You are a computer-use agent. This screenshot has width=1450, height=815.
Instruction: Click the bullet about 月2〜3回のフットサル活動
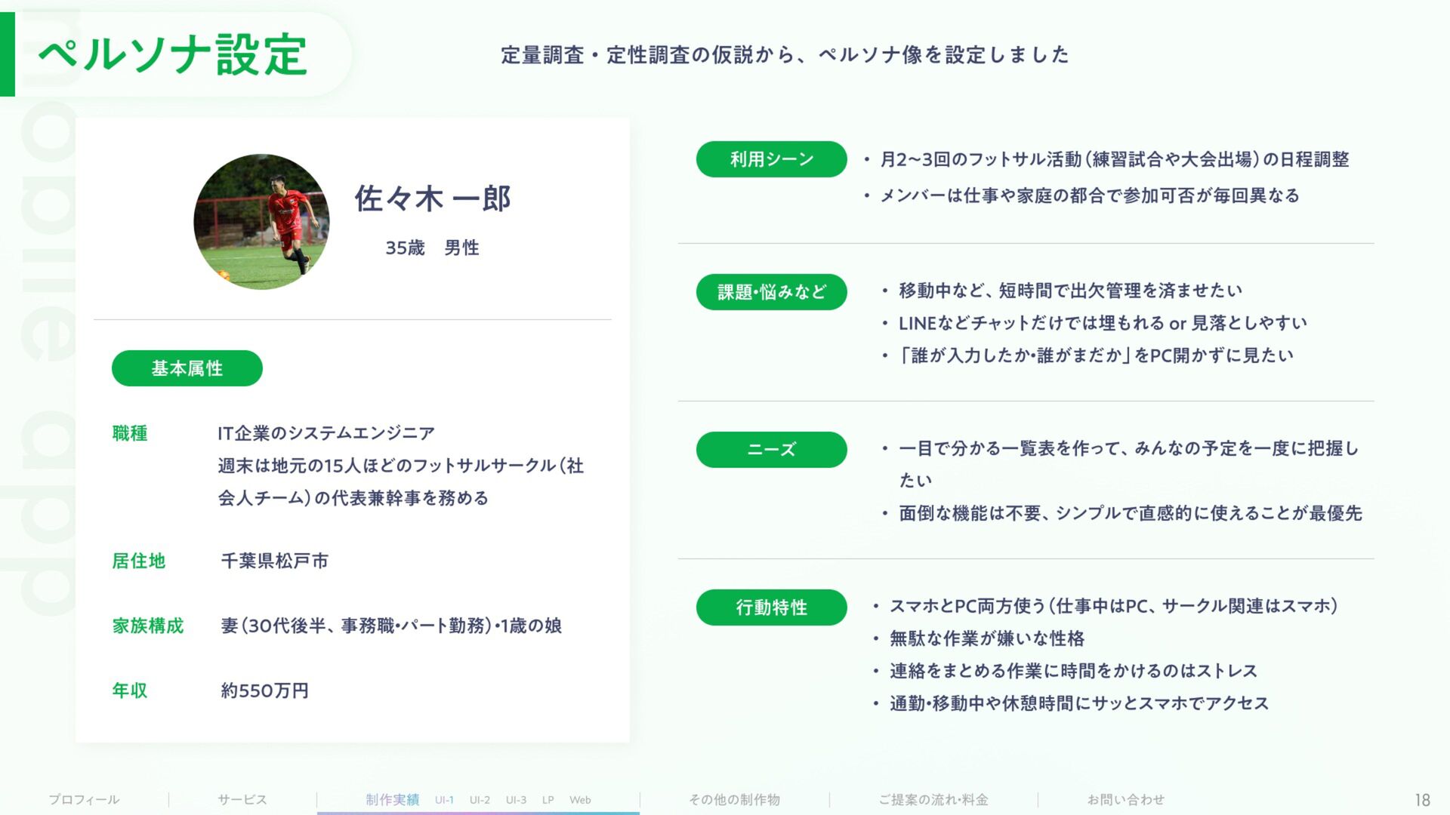coord(1115,159)
